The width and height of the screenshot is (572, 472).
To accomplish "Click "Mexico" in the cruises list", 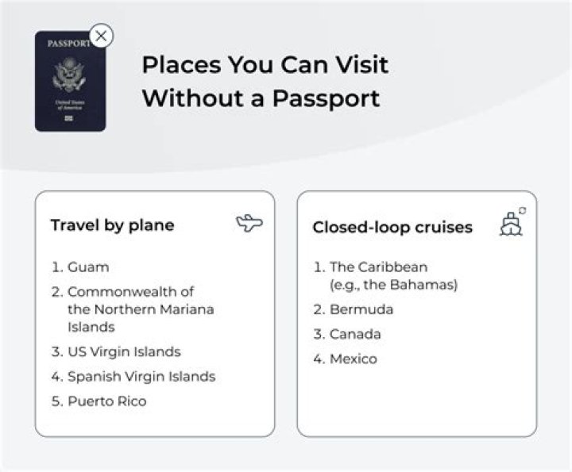I will (353, 359).
